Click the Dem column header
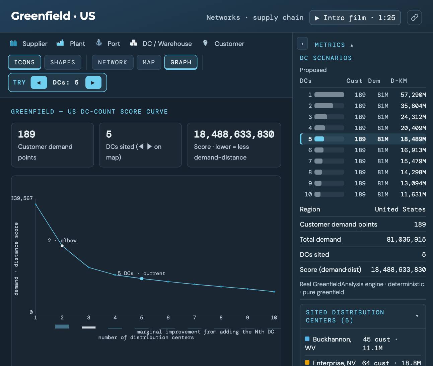 tap(374, 81)
